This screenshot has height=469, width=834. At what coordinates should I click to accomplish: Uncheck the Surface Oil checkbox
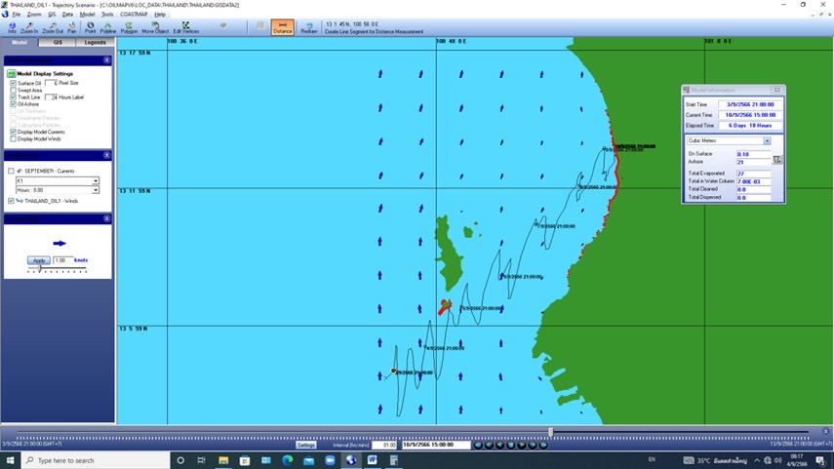click(x=13, y=83)
